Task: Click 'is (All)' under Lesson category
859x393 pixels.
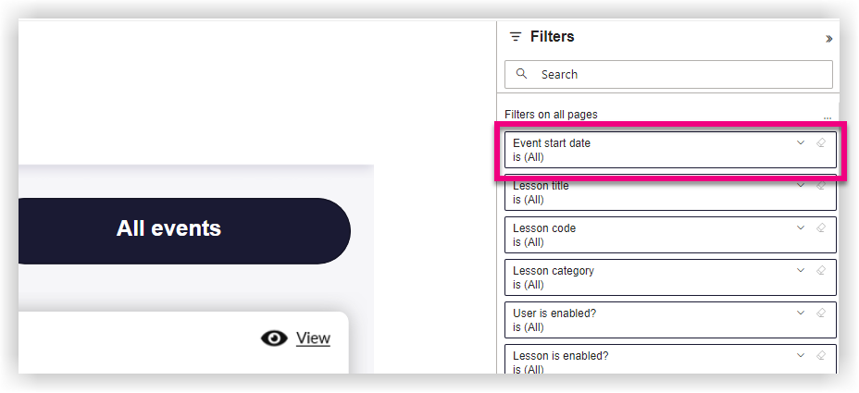Action: point(529,285)
